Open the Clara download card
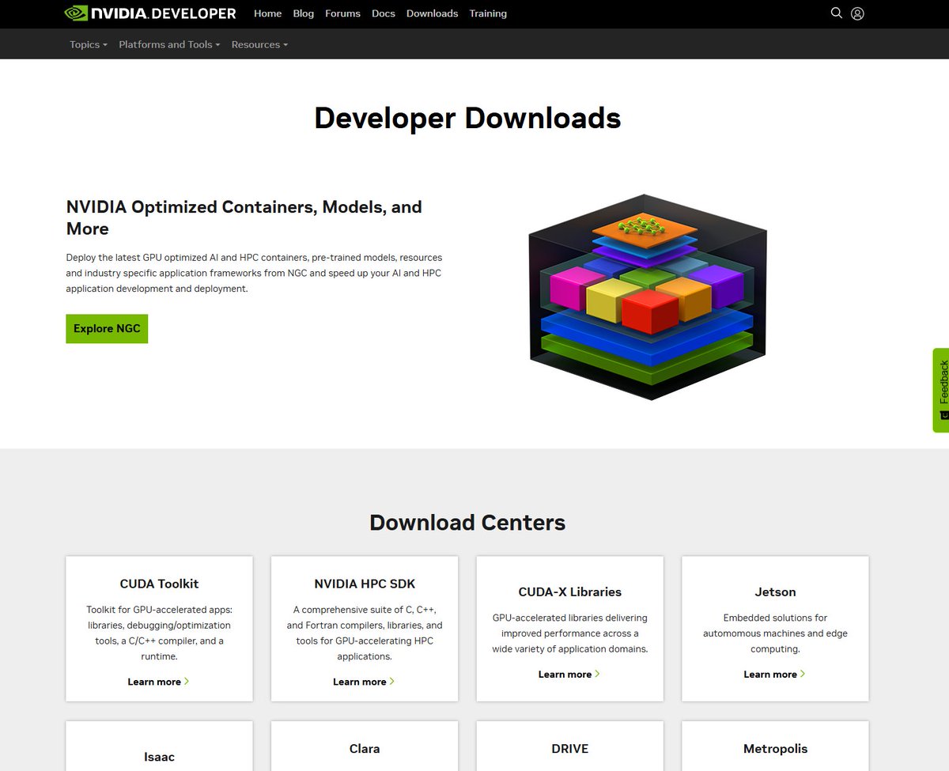 (365, 746)
